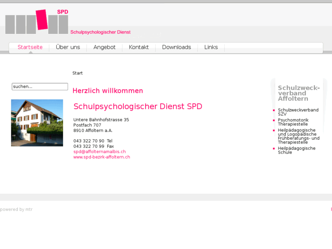Click the 8910 Affoltern a.A. text
The image size is (332, 249).
(x=93, y=131)
